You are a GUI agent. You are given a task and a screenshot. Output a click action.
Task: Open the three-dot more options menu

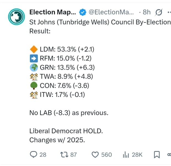(169, 12)
